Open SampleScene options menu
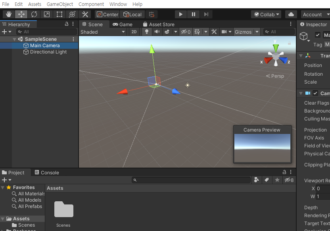 (73, 39)
